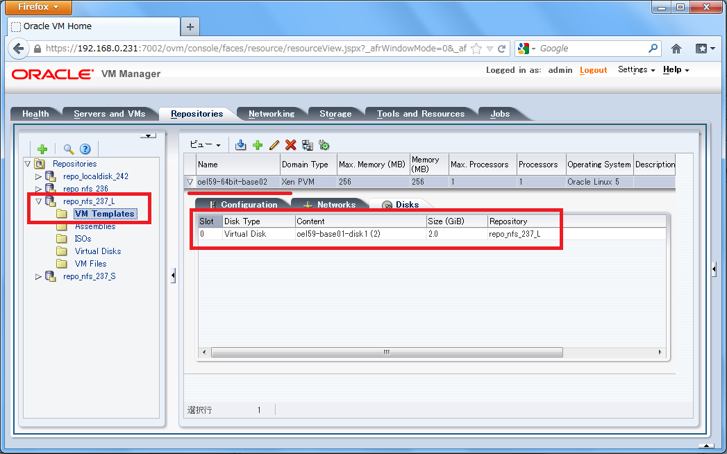Expand the repo_nfs_237_S repository node
727x454 pixels.
pyautogui.click(x=38, y=276)
